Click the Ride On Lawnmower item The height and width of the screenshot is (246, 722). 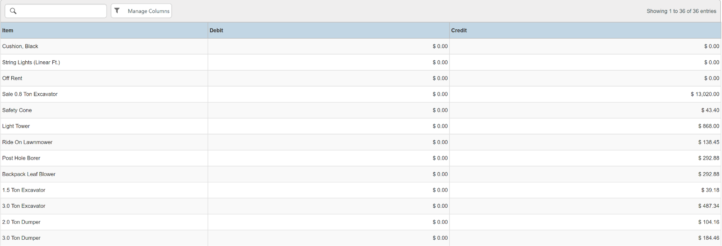[27, 142]
